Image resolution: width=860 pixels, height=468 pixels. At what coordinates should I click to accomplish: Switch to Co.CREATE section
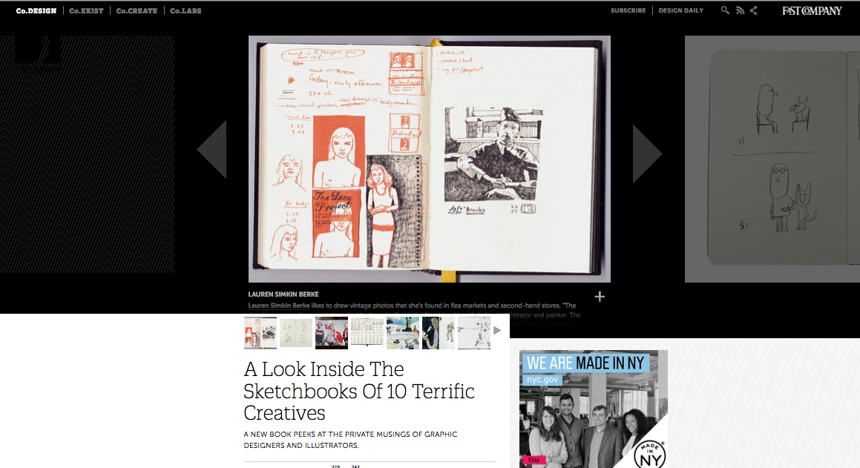(137, 10)
